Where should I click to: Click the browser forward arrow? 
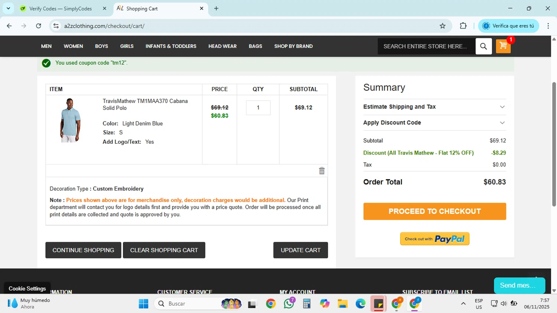[24, 26]
